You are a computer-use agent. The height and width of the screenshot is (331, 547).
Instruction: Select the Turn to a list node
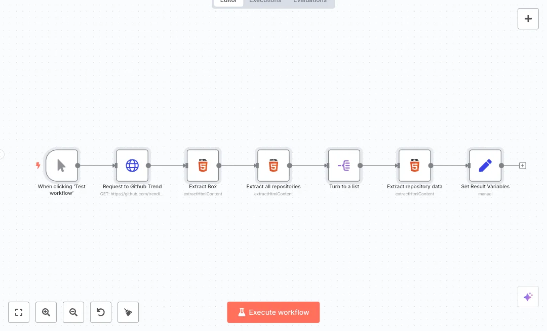point(344,165)
